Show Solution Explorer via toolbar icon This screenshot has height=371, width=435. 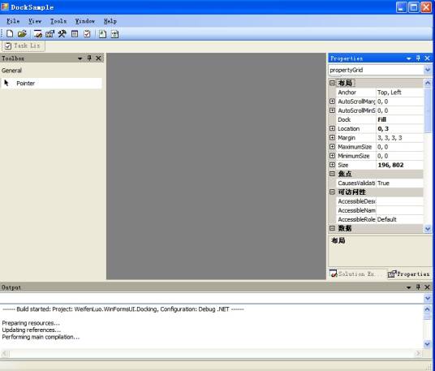click(37, 34)
